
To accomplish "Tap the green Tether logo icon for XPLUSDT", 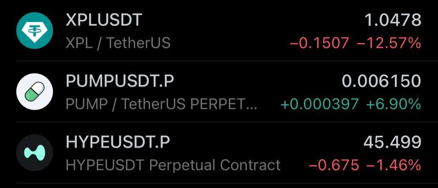I will point(35,31).
